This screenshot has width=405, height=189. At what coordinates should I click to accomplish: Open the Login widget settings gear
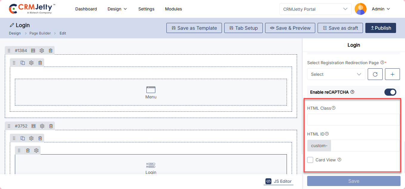(36, 150)
